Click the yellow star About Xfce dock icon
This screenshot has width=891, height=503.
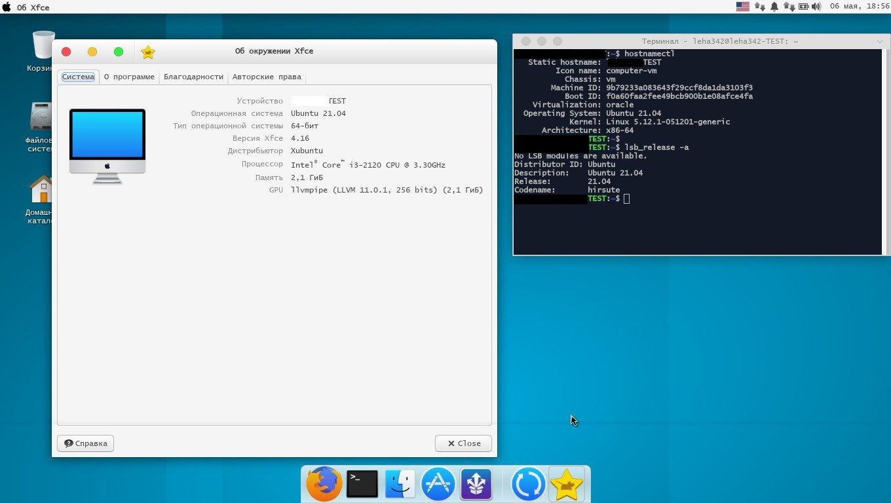[566, 485]
